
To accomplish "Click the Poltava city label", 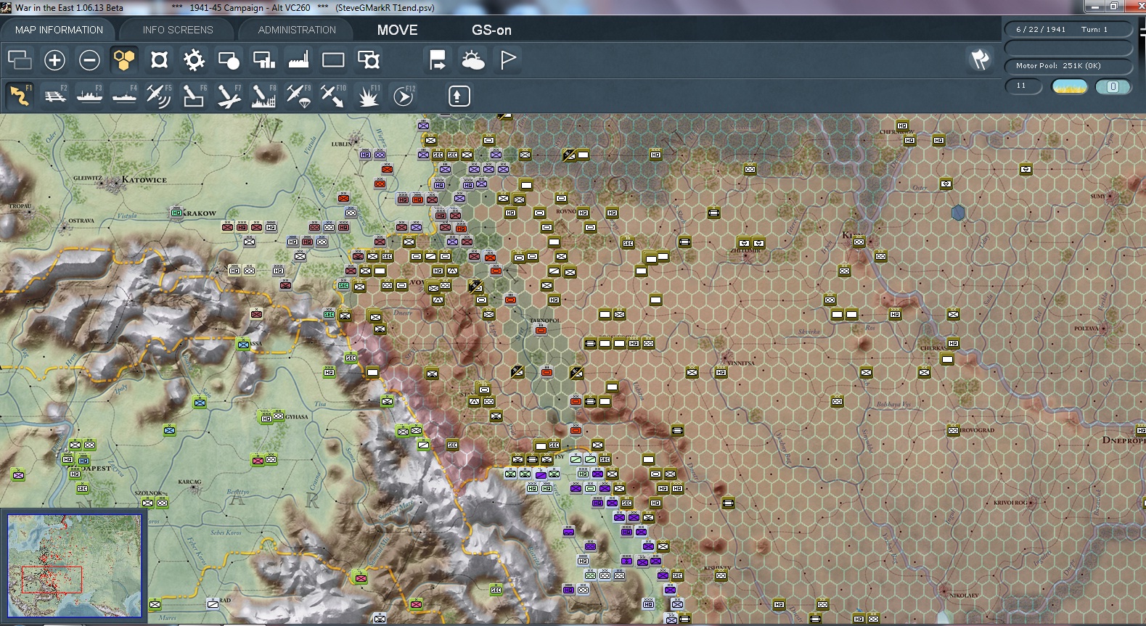I will point(1086,329).
